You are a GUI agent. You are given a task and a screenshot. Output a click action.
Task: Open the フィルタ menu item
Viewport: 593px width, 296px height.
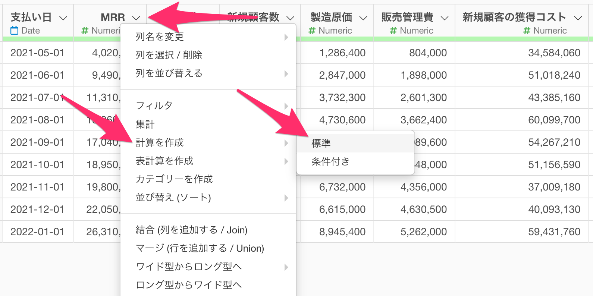coord(154,106)
